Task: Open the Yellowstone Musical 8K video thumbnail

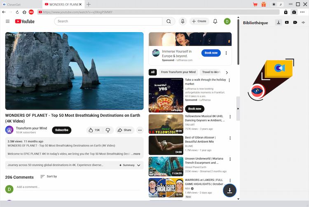Action: (166, 124)
